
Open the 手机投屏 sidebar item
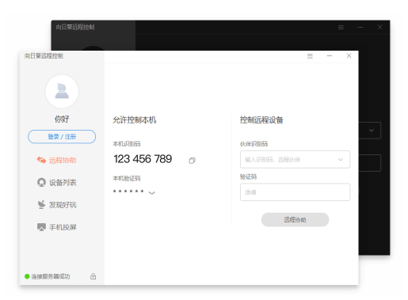pos(56,227)
